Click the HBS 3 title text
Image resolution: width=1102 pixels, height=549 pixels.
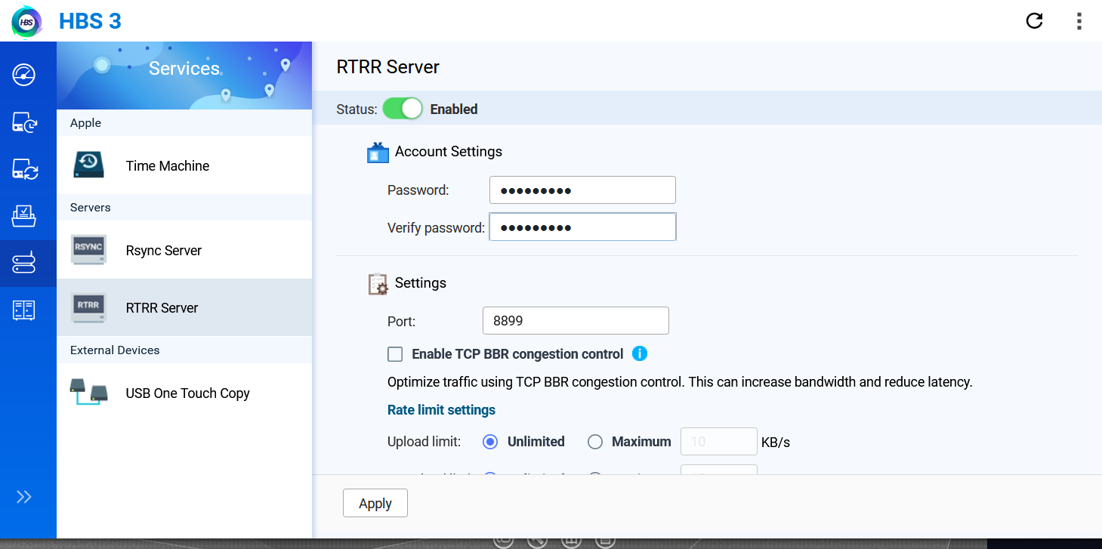(x=90, y=21)
